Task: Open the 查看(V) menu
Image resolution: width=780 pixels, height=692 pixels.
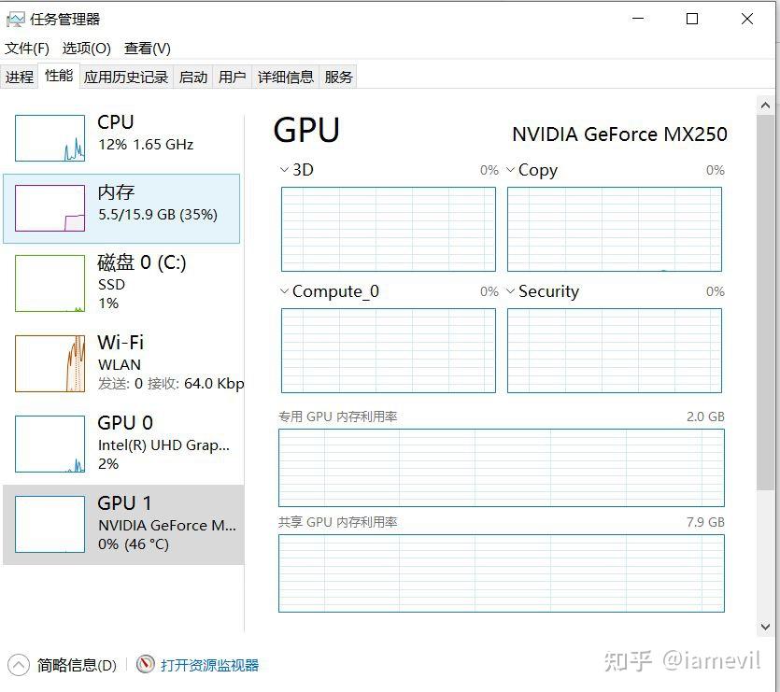Action: tap(148, 49)
